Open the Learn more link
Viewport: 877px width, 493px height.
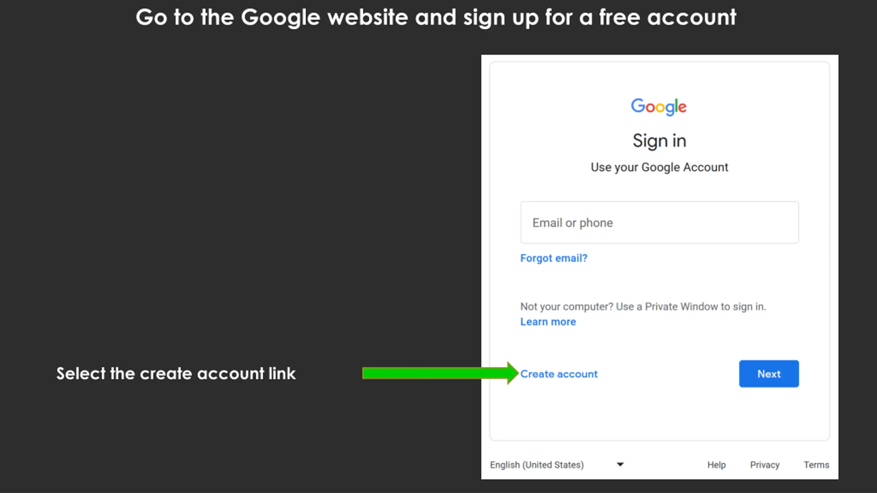tap(548, 322)
